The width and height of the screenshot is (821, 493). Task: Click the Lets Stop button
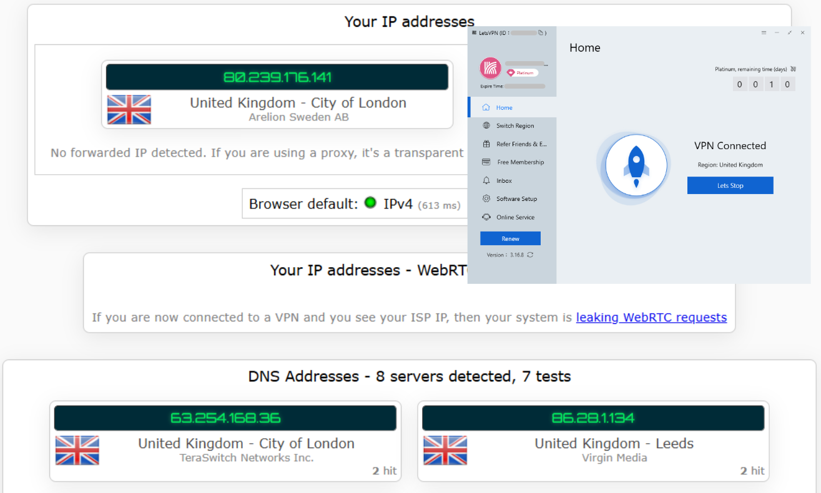(730, 185)
